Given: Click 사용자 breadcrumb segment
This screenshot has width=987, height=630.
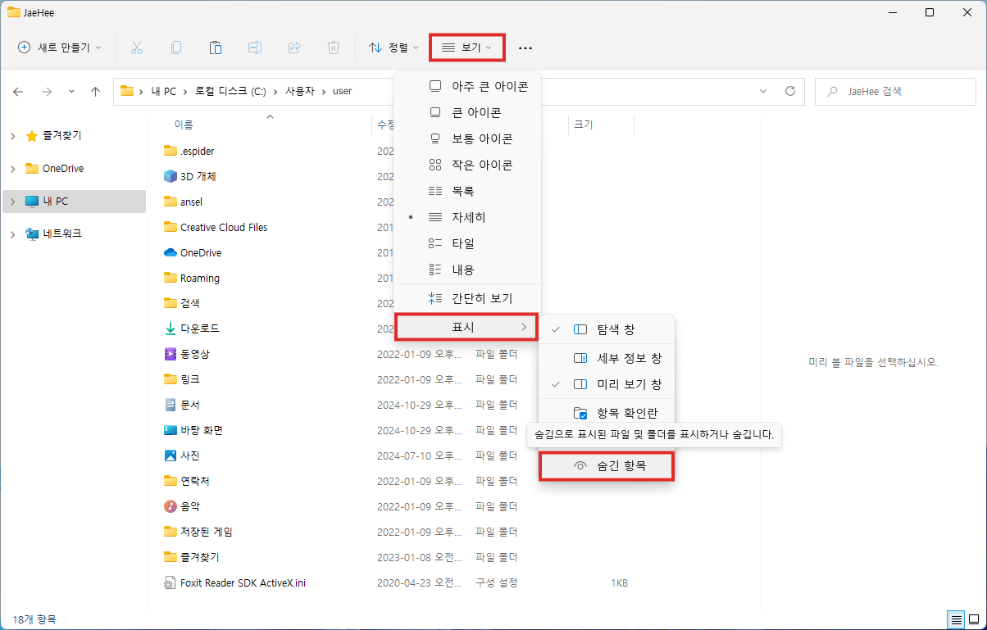Looking at the screenshot, I should pyautogui.click(x=299, y=91).
